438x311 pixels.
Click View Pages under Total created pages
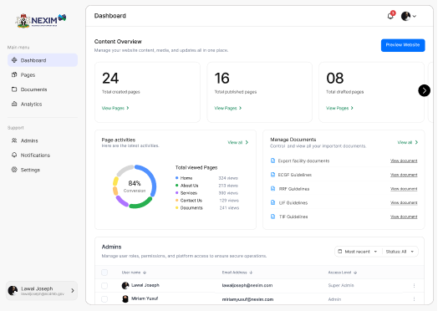click(x=115, y=108)
